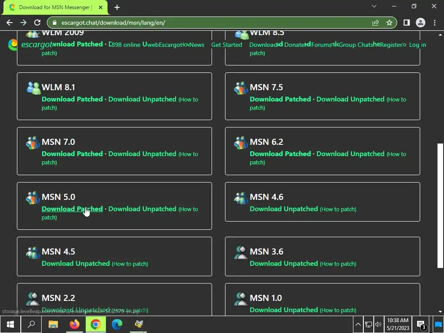The height and width of the screenshot is (333, 444).
Task: Click Download Patched for MSN 7.0
Action: point(72,154)
